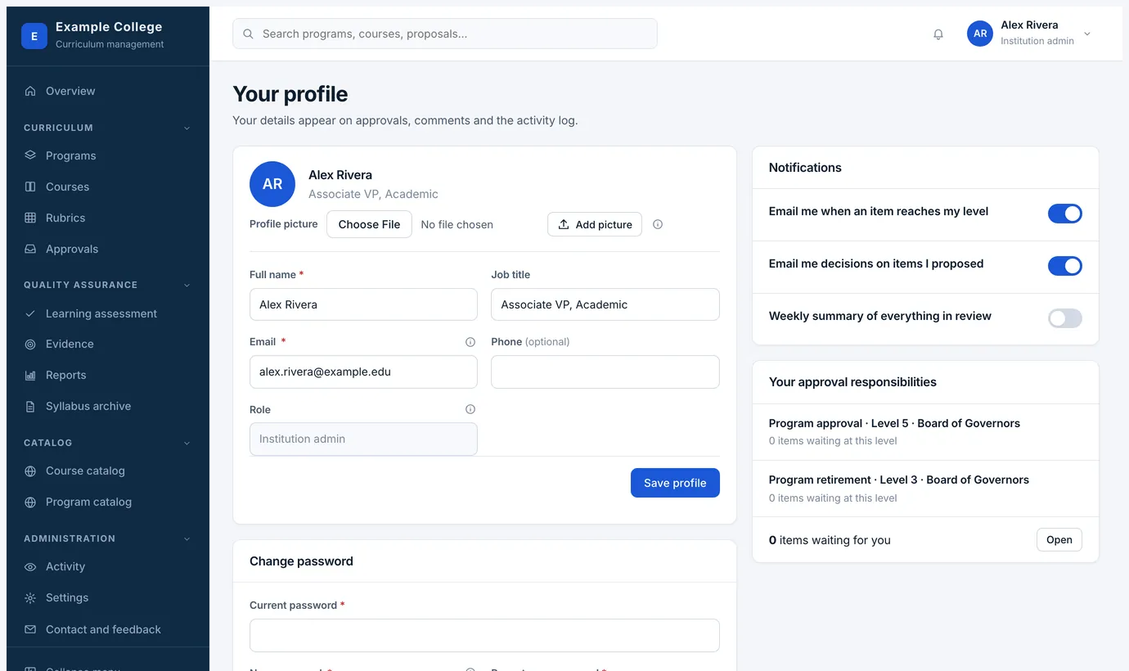Click the Program catalog globe icon
This screenshot has width=1129, height=671.
click(x=30, y=502)
